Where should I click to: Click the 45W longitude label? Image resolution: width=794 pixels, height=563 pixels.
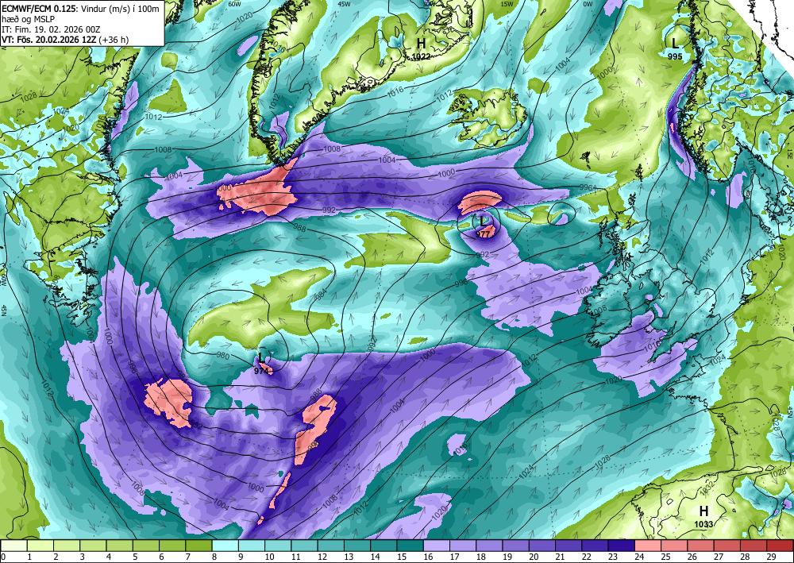[x=345, y=4]
